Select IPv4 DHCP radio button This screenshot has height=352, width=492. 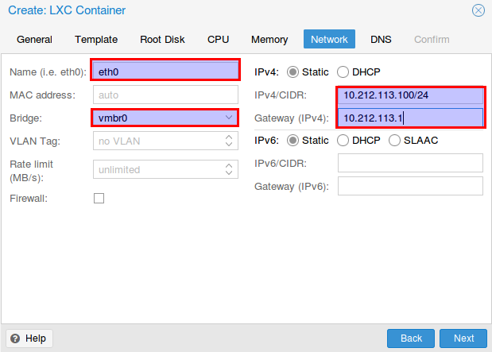pyautogui.click(x=343, y=72)
